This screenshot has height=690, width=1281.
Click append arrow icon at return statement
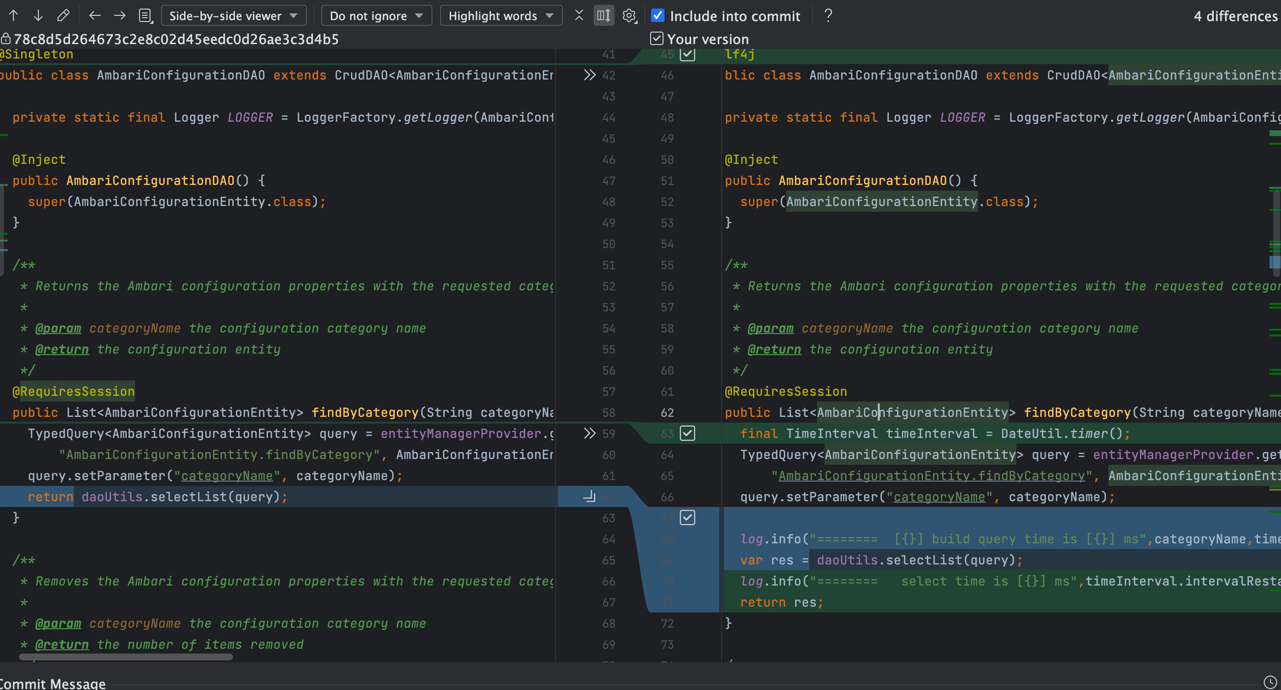pos(589,496)
